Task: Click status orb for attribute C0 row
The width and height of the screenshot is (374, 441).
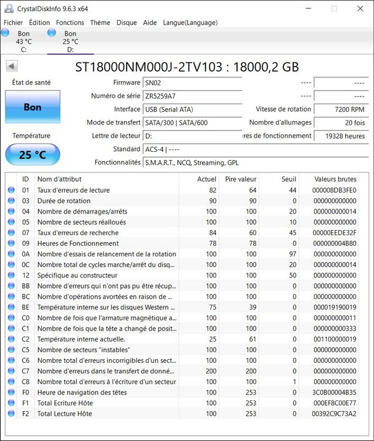Action: [x=11, y=318]
